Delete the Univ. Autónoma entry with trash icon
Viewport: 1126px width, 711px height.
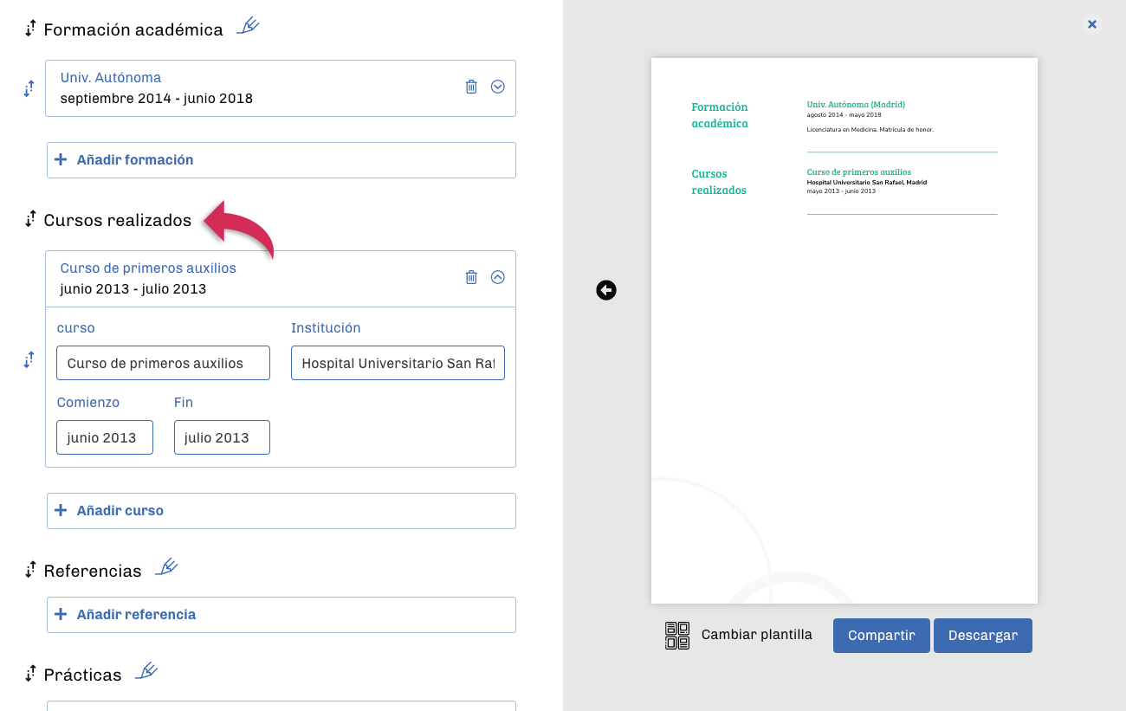(471, 87)
